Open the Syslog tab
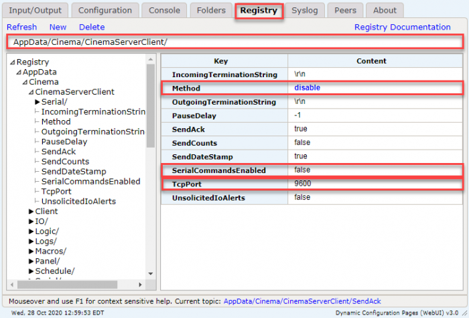 click(x=304, y=11)
